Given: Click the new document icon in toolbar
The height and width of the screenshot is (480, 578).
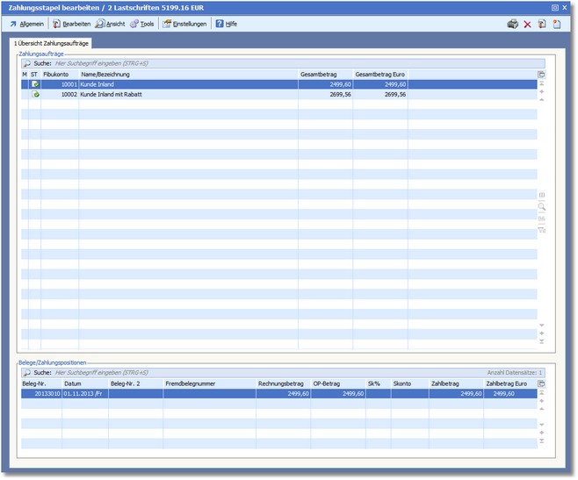Looking at the screenshot, I should (557, 24).
